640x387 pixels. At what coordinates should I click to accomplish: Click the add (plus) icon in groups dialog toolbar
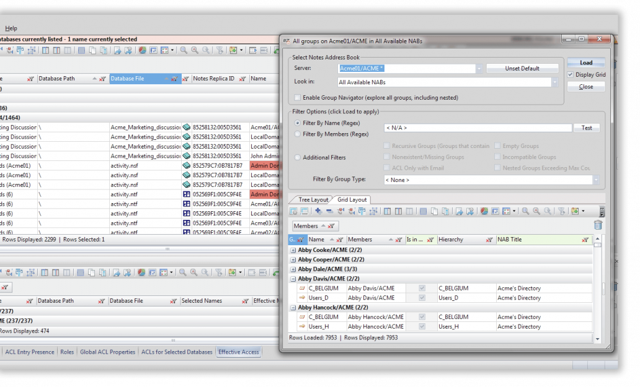pyautogui.click(x=318, y=211)
